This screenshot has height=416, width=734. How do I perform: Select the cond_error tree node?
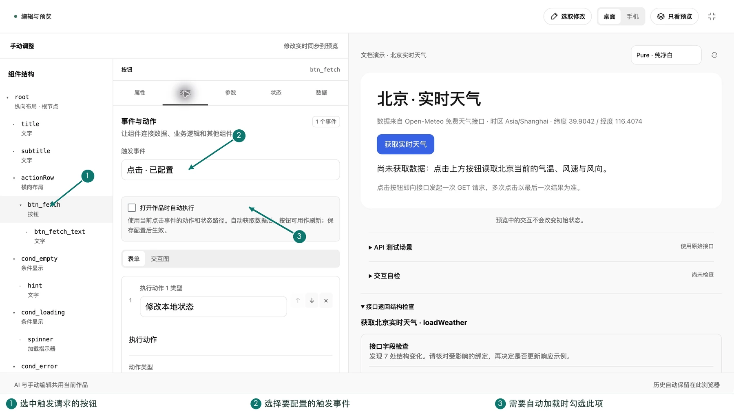(x=56, y=366)
